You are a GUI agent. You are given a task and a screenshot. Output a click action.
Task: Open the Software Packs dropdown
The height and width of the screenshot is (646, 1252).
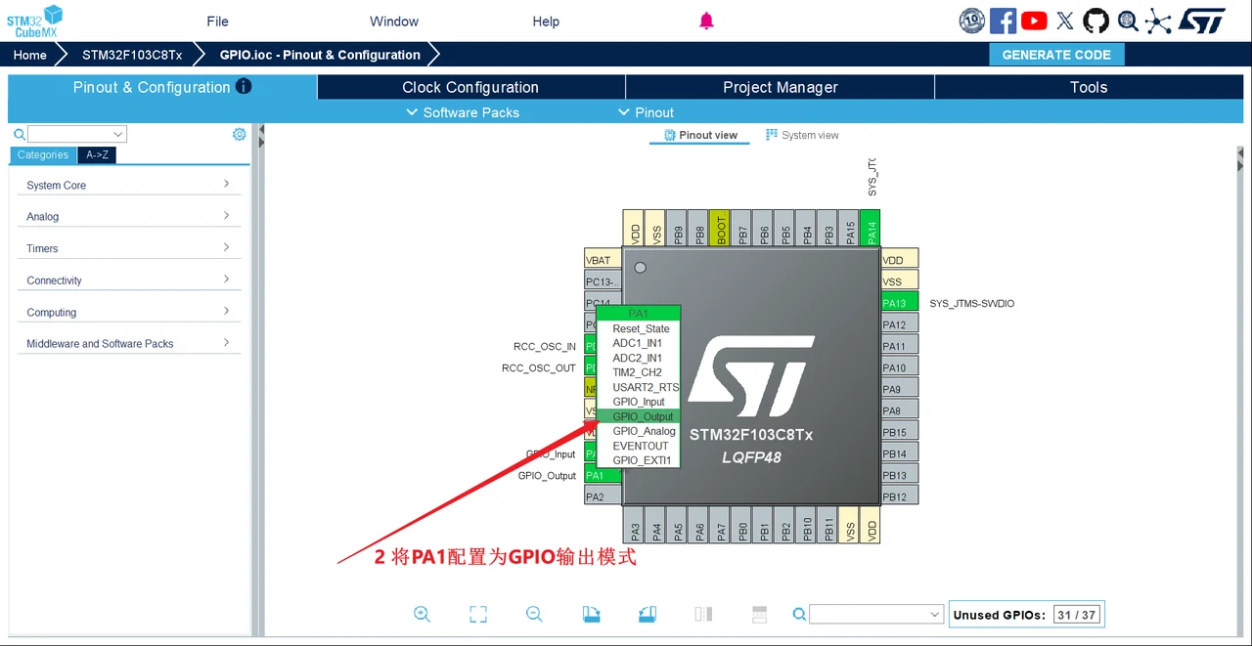click(x=463, y=112)
